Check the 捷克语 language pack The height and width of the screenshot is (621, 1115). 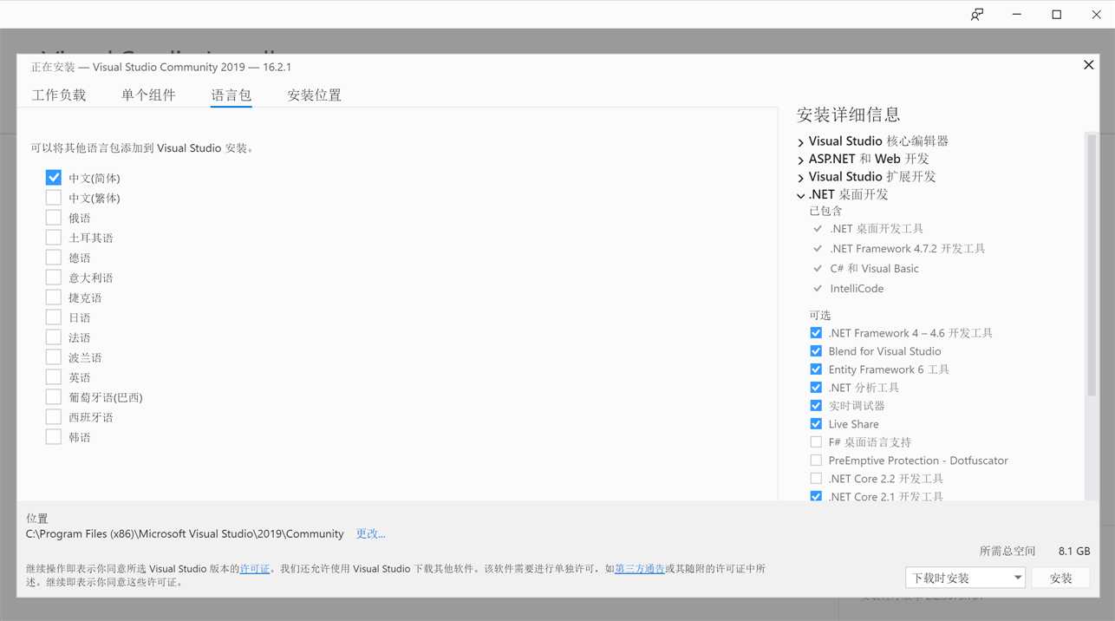54,297
